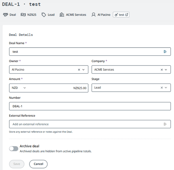The image size is (174, 170).
Task: Open the NZD currency dropdown
Action: pos(19,88)
